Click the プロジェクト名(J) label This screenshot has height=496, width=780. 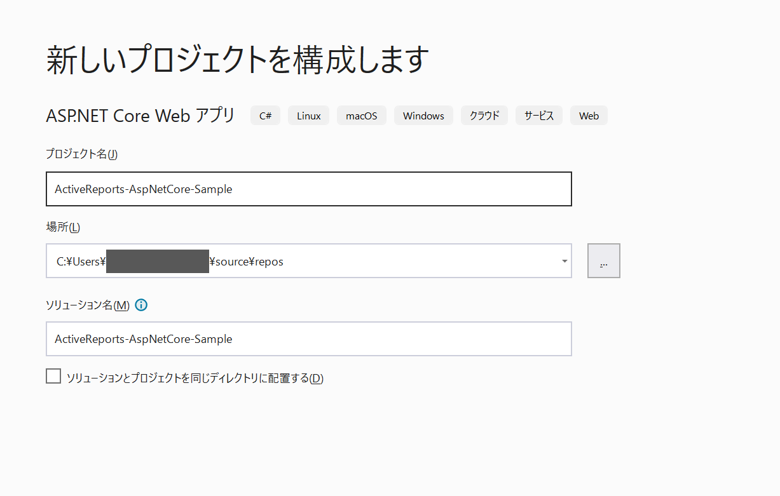81,154
